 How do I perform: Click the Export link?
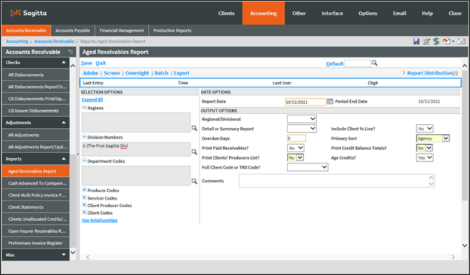click(181, 73)
